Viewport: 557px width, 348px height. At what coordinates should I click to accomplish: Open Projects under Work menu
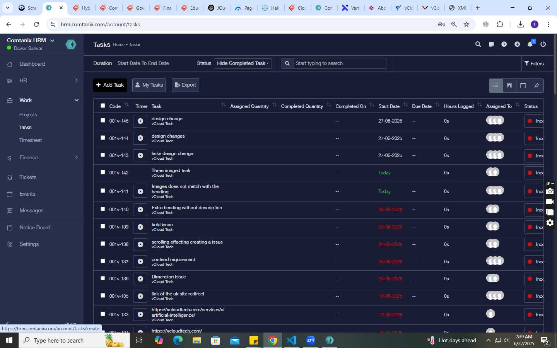click(x=28, y=115)
